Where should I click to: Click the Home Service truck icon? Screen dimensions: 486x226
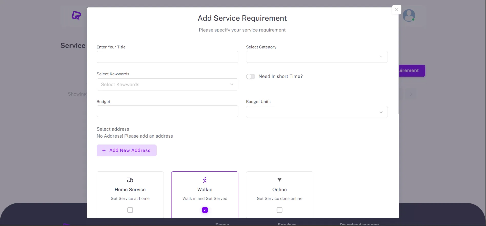pos(130,180)
